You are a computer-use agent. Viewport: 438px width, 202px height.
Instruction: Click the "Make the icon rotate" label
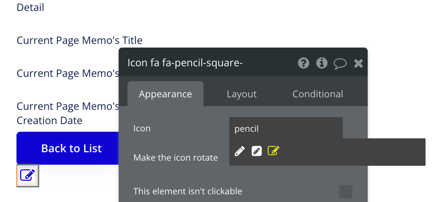pyautogui.click(x=175, y=158)
